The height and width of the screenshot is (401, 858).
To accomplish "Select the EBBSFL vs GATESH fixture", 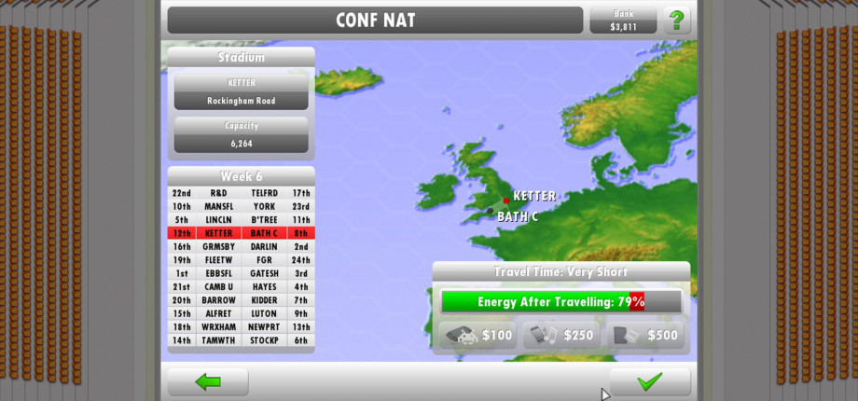I will click(241, 273).
